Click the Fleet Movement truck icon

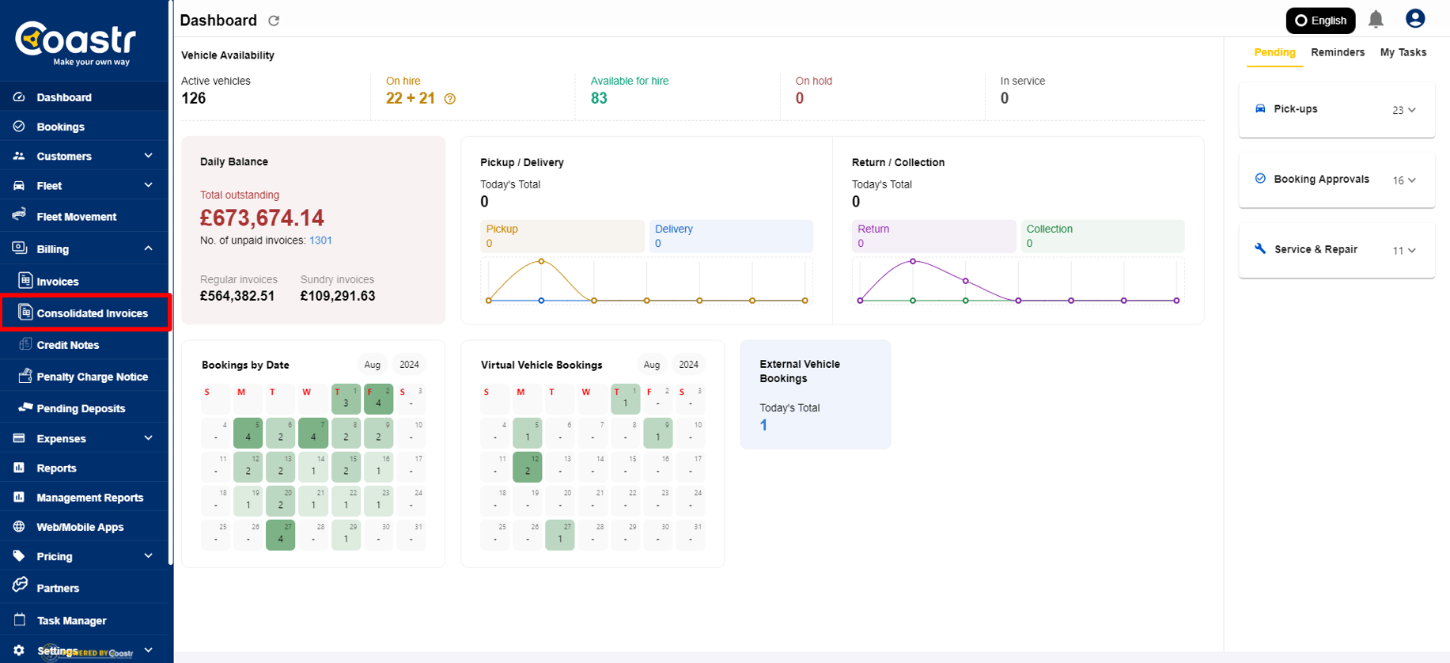pos(20,215)
